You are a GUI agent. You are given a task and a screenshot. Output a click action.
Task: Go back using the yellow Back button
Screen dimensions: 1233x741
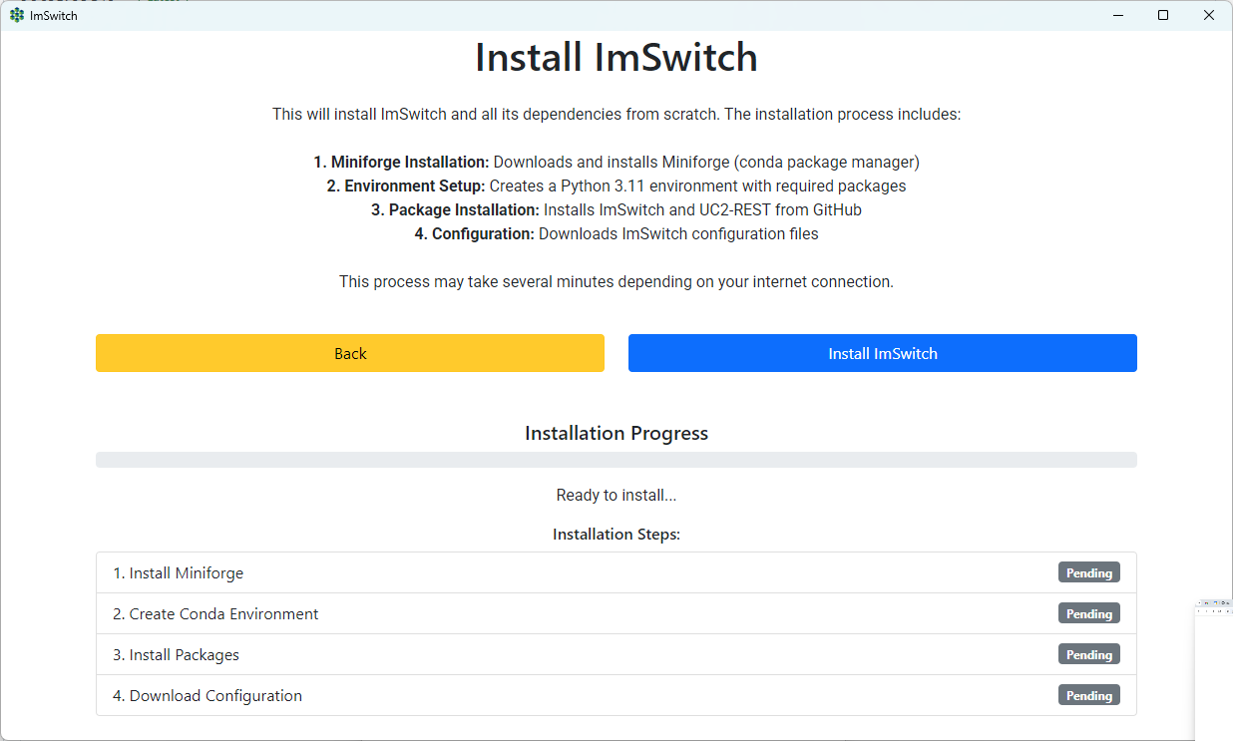350,353
